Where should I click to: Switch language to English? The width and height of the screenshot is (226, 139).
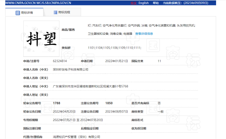click(144, 3)
